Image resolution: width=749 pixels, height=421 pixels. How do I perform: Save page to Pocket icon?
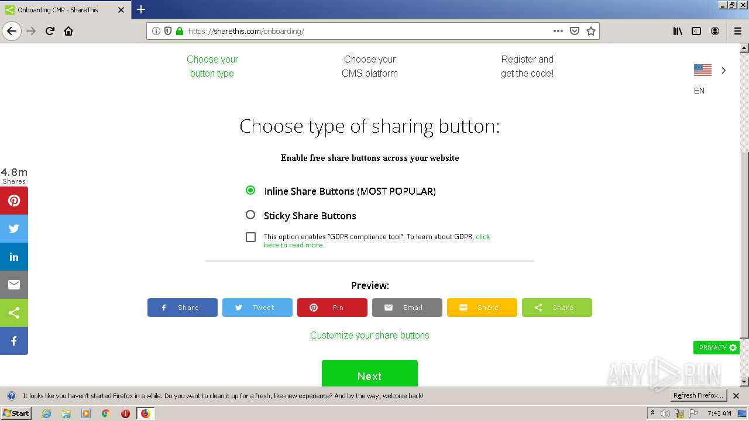[x=575, y=31]
